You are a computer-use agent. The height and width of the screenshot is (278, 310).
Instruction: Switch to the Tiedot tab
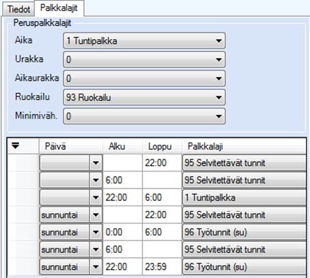click(x=18, y=10)
